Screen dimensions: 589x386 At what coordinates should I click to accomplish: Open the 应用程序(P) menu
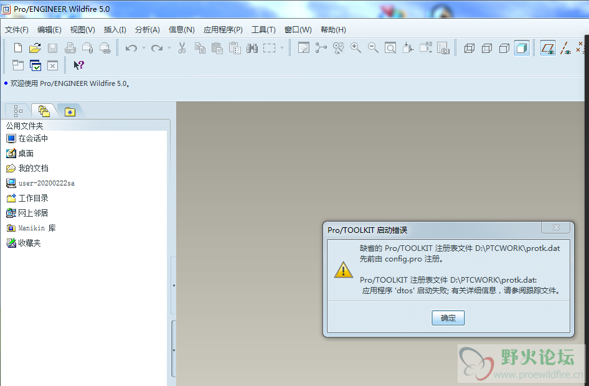tap(223, 30)
